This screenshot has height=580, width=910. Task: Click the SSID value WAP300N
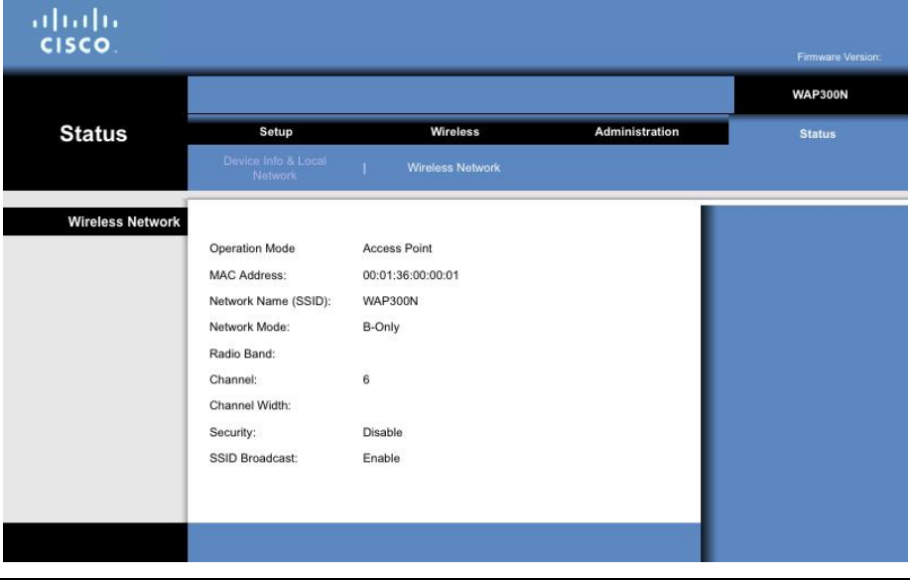coord(390,301)
